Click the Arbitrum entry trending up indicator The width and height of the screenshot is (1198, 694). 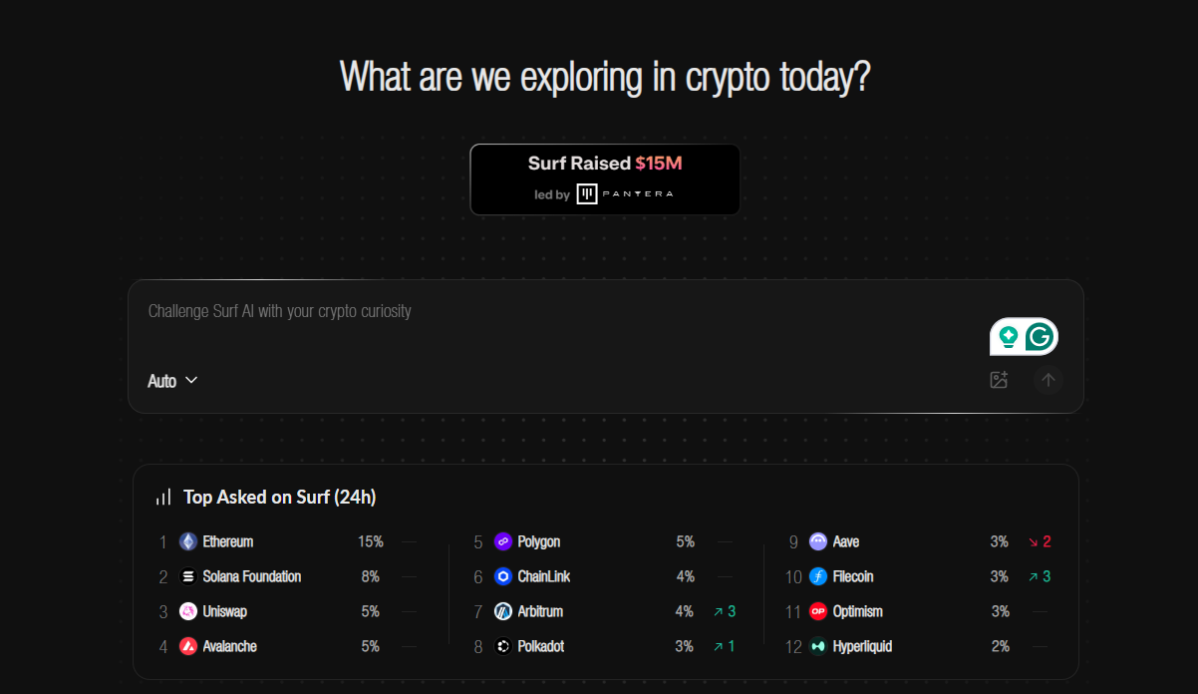pyautogui.click(x=725, y=611)
